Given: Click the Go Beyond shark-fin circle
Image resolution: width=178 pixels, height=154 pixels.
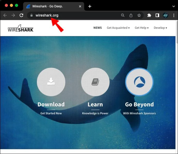Looking at the screenshot, I should click(139, 82).
